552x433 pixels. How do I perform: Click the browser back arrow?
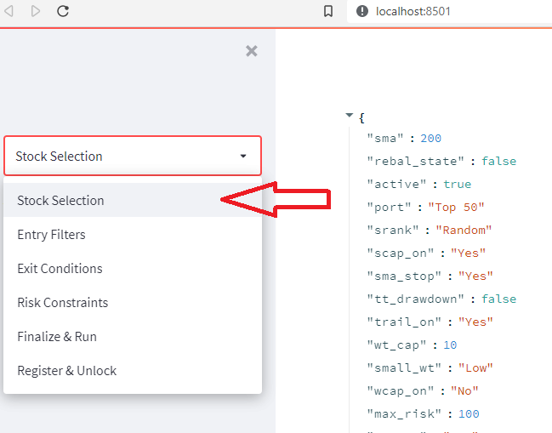pyautogui.click(x=9, y=11)
